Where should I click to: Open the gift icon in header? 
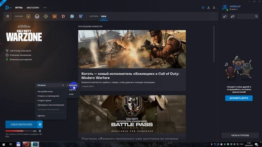point(203,8)
